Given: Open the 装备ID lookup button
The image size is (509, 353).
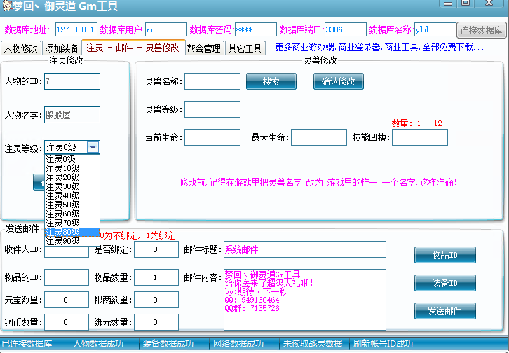Looking at the screenshot, I should click(x=444, y=283).
